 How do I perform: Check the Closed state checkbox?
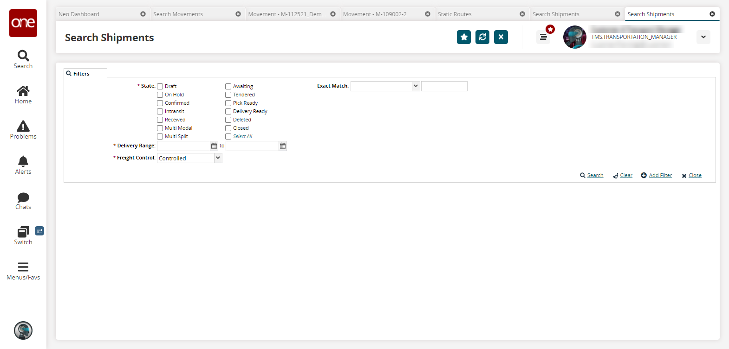click(228, 128)
